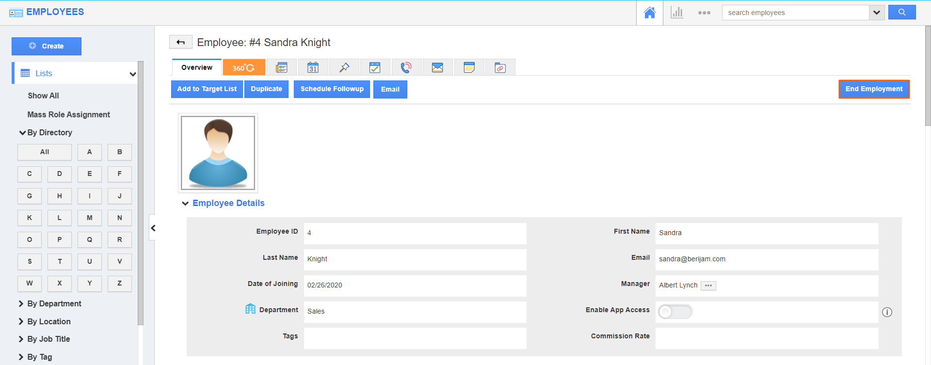Open the documents paperclip tab icon

tap(500, 67)
